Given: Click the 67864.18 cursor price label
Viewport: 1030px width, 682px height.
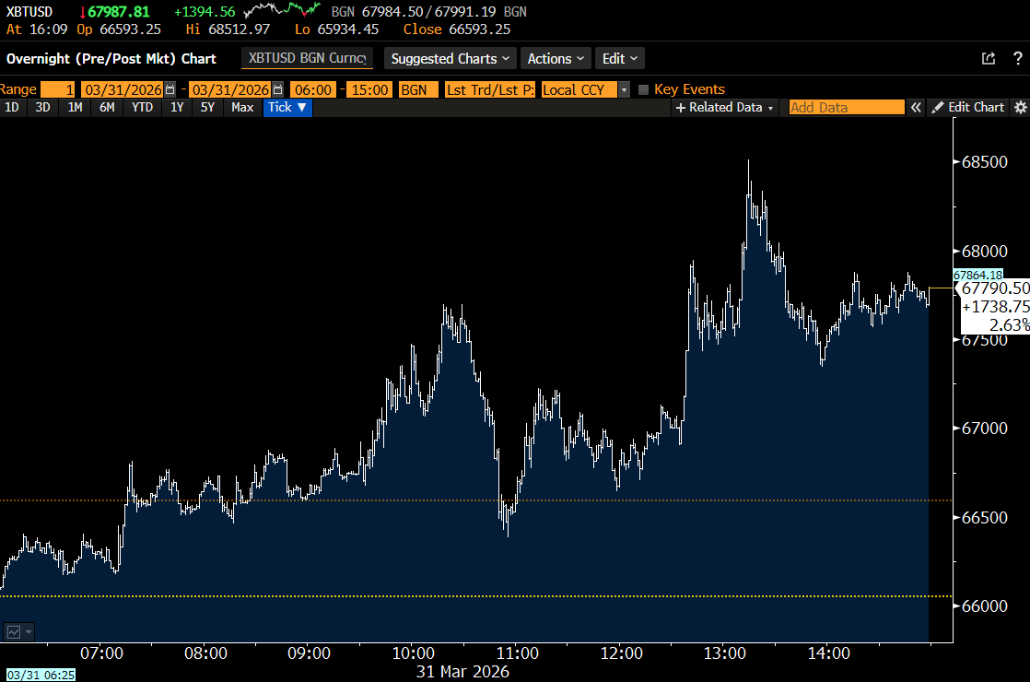Looking at the screenshot, I should pyautogui.click(x=978, y=276).
